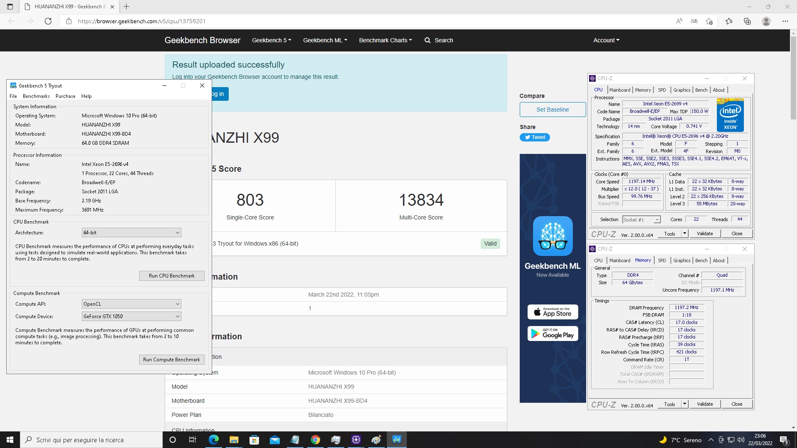The image size is (797, 448).
Task: Click the page vertical scrollbar
Action: pos(793,77)
